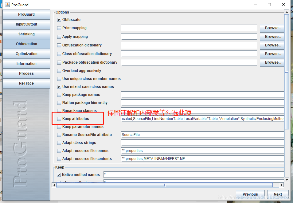
Task: Check Rename SourceFile attribute box
Action: coord(59,135)
